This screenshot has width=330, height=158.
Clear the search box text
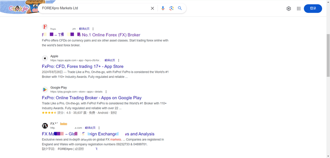click(x=152, y=8)
